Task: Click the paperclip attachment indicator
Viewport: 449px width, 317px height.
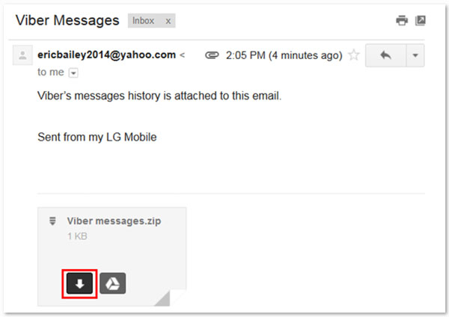Action: point(212,55)
